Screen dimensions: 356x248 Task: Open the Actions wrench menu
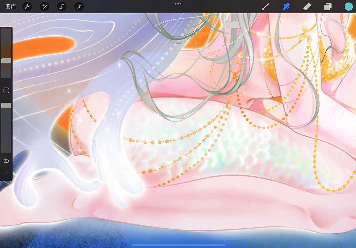[x=27, y=7]
